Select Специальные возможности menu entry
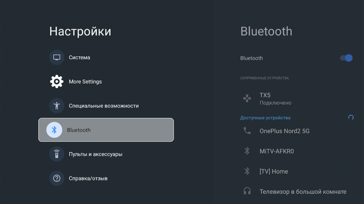 point(103,106)
